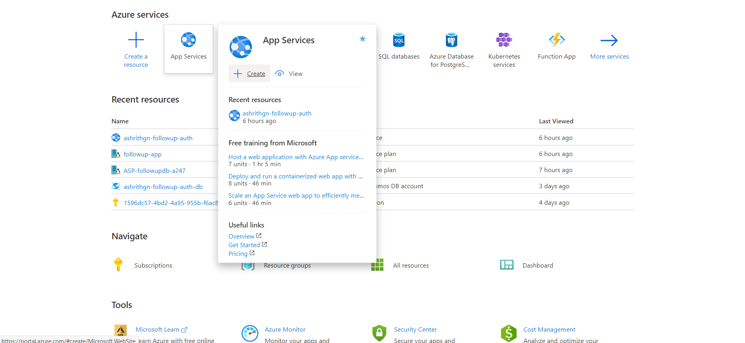Image resolution: width=745 pixels, height=343 pixels.
Task: Click the Dashboard icon under Navigate
Action: (x=507, y=265)
